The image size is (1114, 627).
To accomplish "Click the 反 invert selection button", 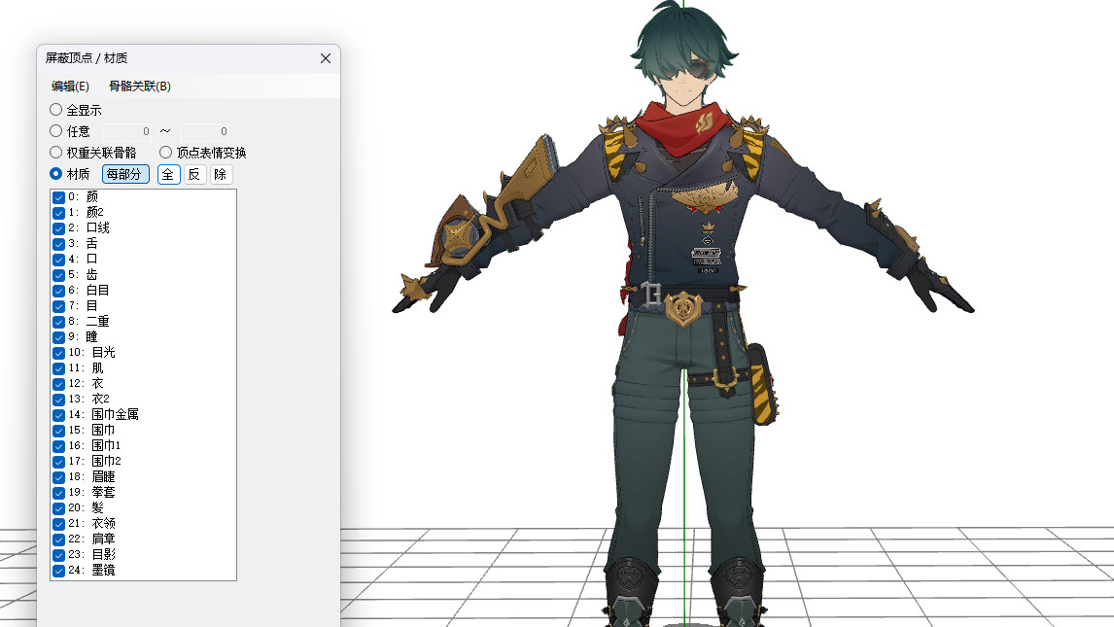I will pyautogui.click(x=194, y=174).
